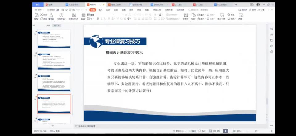Adjust the zoom slider in status bar
Viewport: 296px width, 136px height.
tap(256, 131)
